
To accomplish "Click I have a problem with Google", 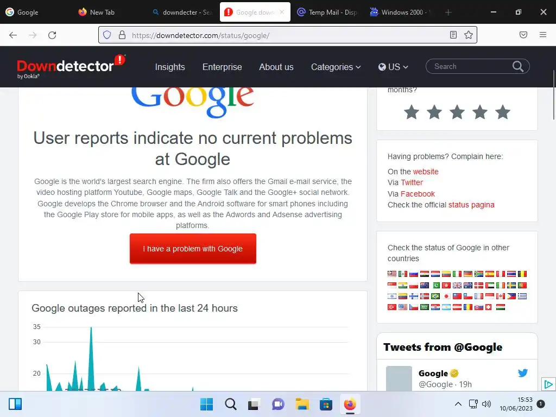I will tap(193, 249).
